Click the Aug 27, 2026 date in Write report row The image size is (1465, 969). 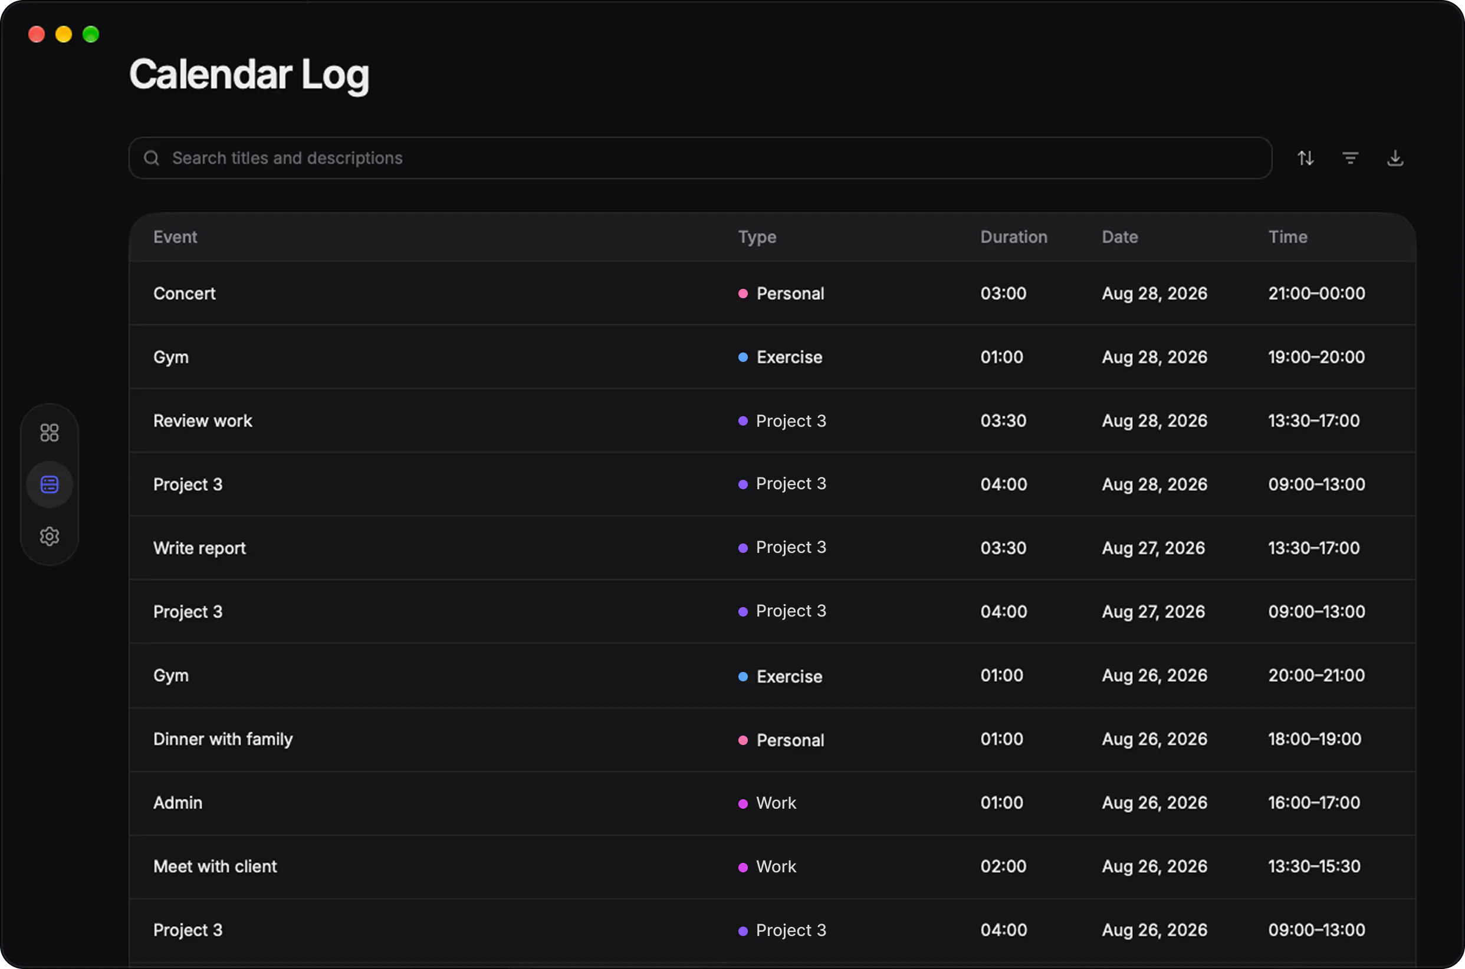(1154, 548)
